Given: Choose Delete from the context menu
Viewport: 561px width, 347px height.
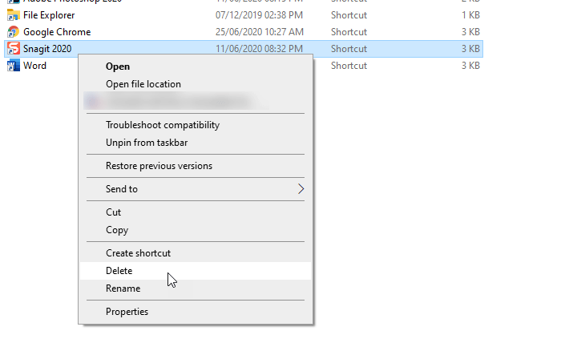Looking at the screenshot, I should click(x=119, y=271).
